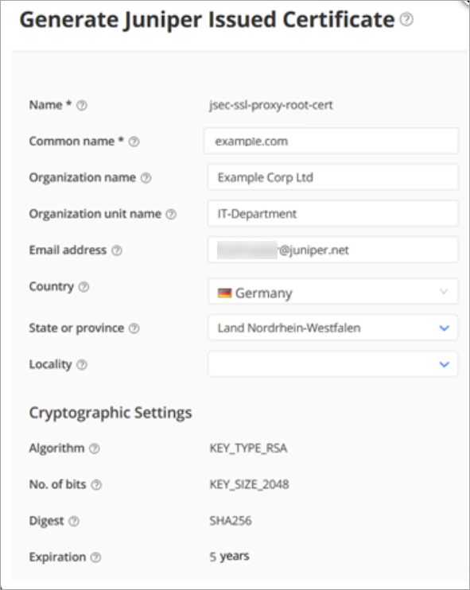This screenshot has height=590, width=470.
Task: Click the Common name input with example.com
Action: click(x=331, y=141)
